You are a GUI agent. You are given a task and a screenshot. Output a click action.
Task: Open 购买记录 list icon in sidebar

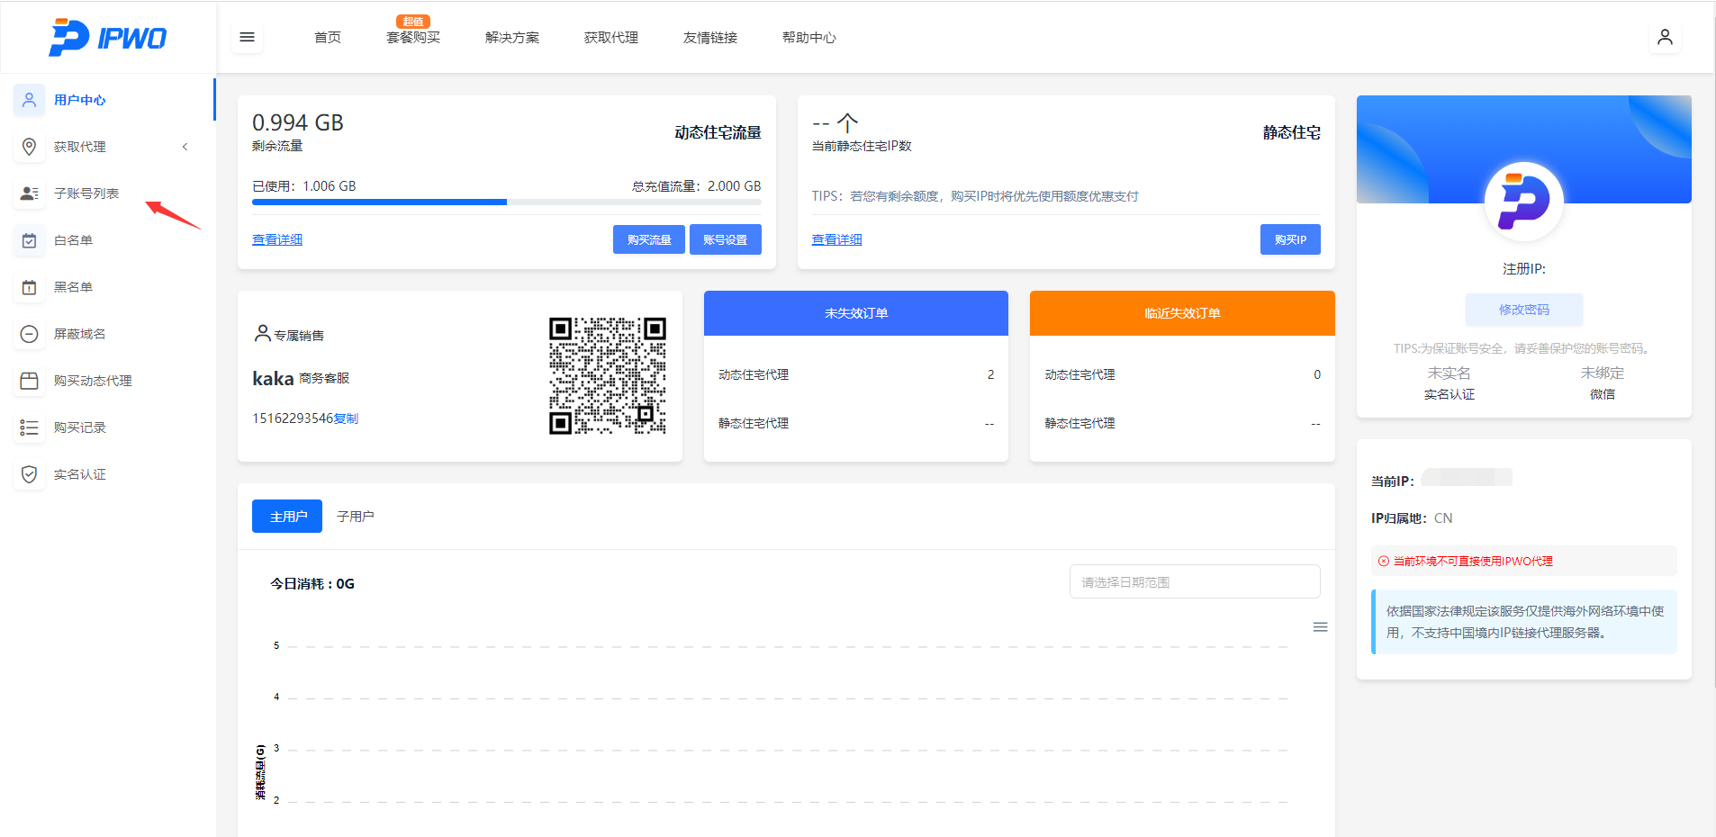tap(30, 427)
